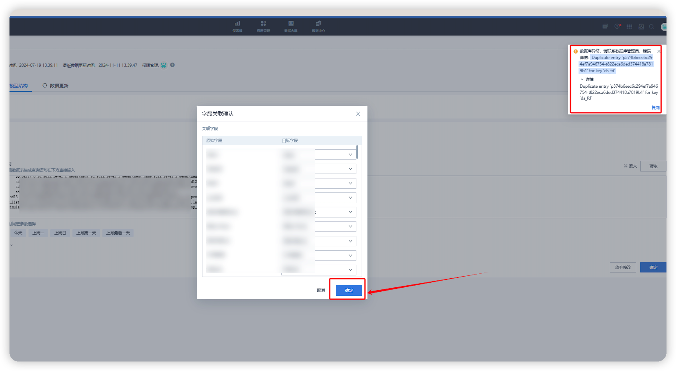Open the user avatar in top-right corner

pos(663,27)
